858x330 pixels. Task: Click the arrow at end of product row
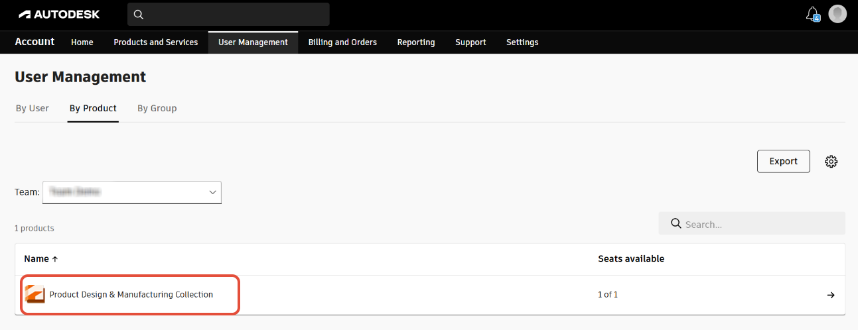click(831, 295)
